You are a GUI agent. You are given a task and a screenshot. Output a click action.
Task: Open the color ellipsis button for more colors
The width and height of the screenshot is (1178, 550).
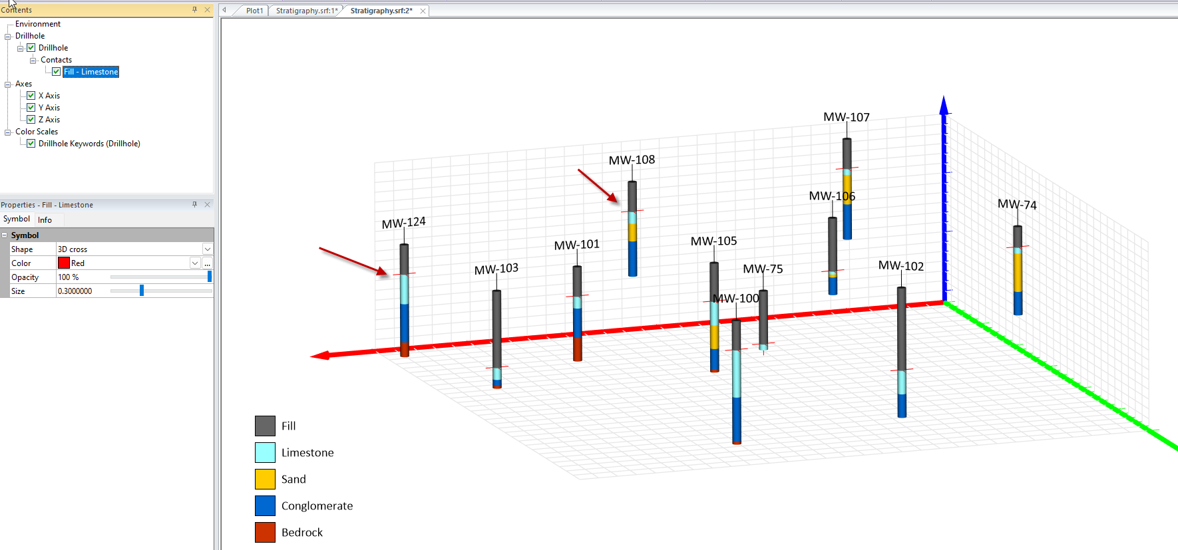[x=208, y=263]
